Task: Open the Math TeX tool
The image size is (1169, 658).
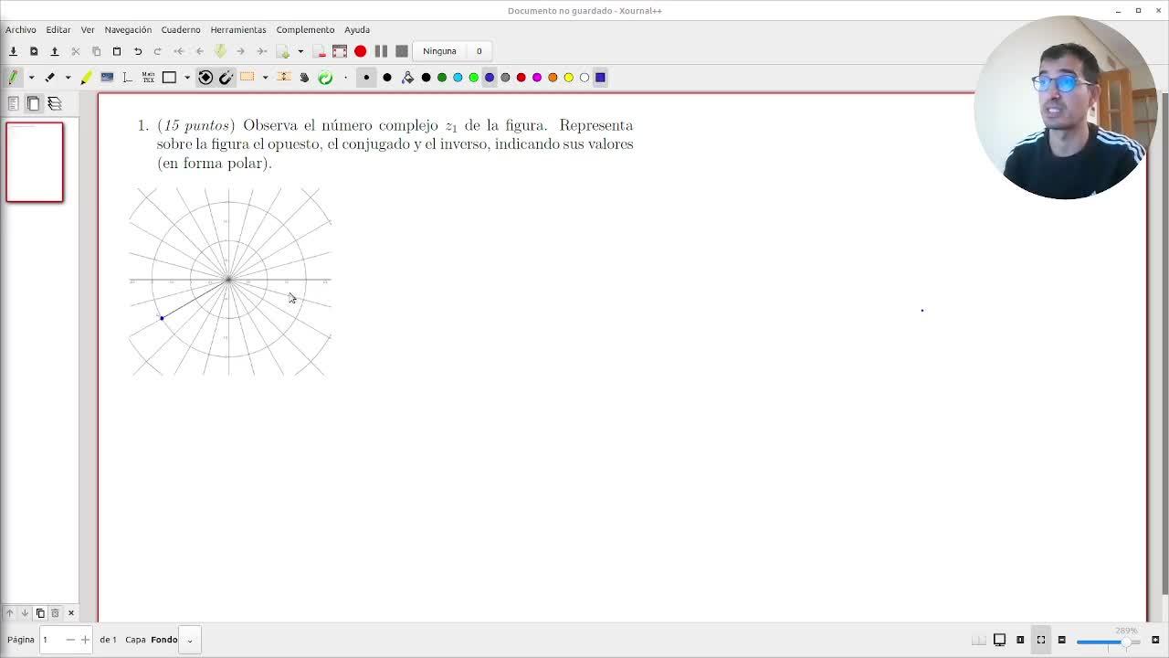Action: (148, 78)
